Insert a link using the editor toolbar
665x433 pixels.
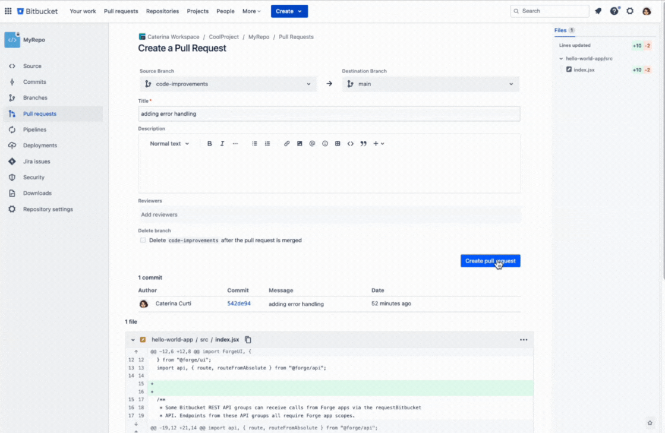(x=286, y=143)
